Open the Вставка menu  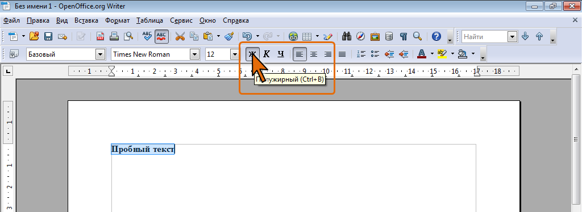pyautogui.click(x=86, y=20)
